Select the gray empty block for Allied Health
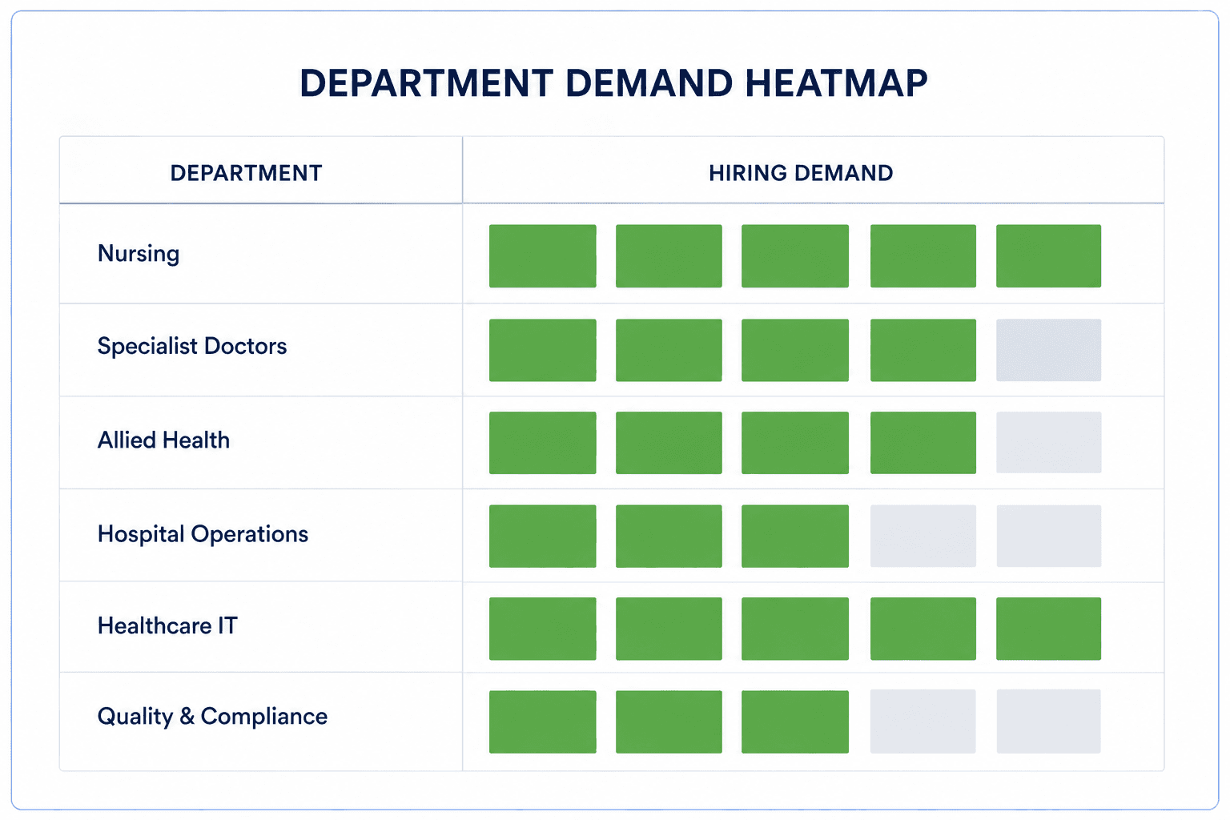The height and width of the screenshot is (820, 1230). pyautogui.click(x=1048, y=443)
